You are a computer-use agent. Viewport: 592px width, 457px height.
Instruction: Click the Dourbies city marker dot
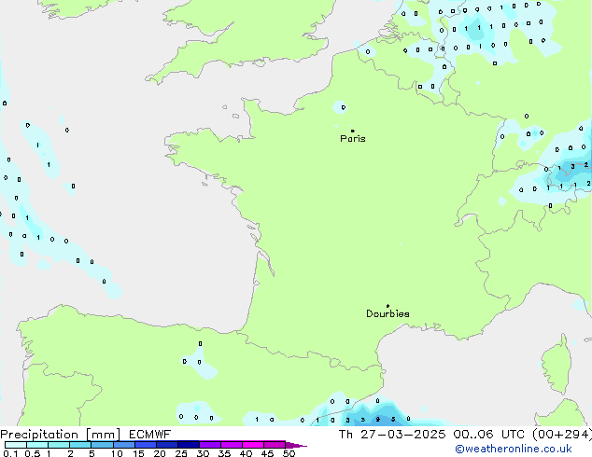click(x=388, y=306)
